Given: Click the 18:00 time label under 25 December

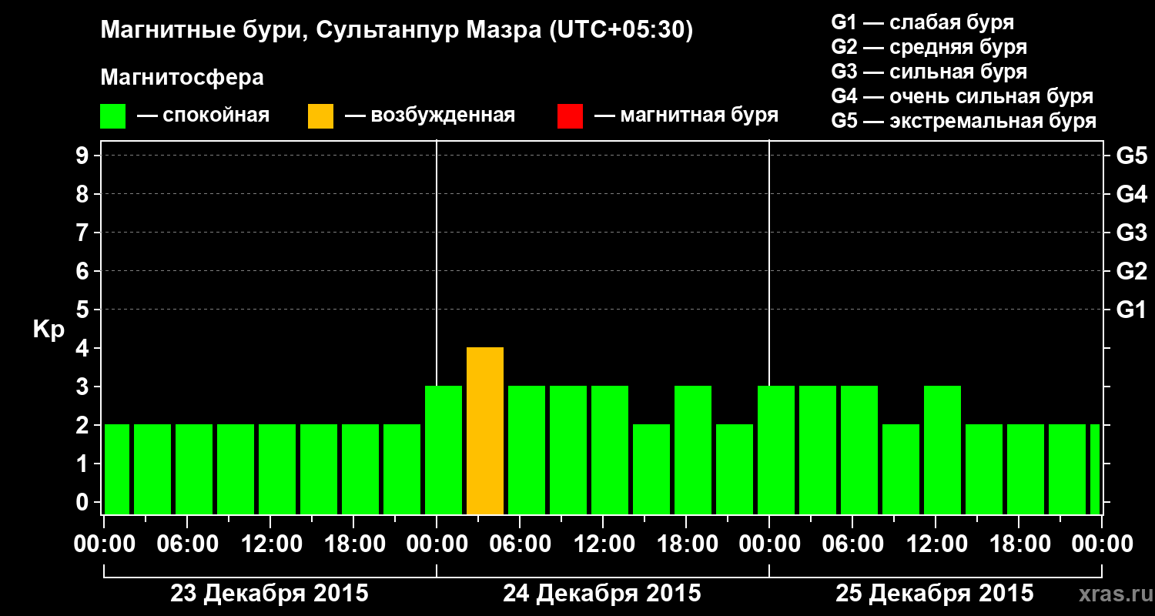Looking at the screenshot, I should point(1019,544).
